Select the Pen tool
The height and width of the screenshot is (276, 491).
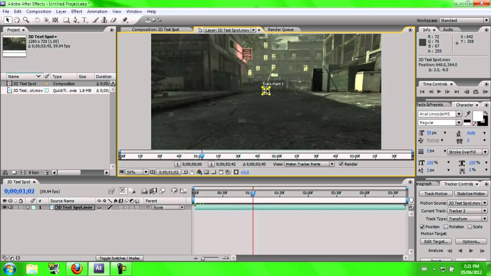[76, 20]
